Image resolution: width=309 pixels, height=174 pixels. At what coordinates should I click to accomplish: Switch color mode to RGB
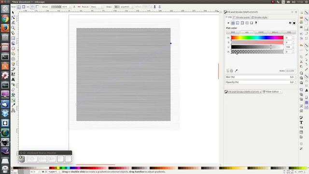click(x=233, y=32)
